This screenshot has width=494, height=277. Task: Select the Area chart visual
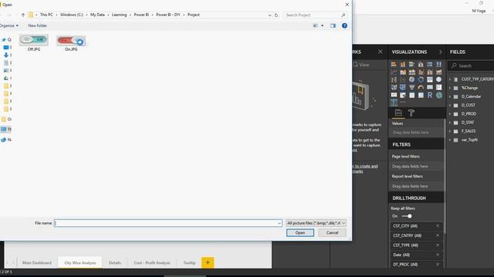(x=403, y=72)
